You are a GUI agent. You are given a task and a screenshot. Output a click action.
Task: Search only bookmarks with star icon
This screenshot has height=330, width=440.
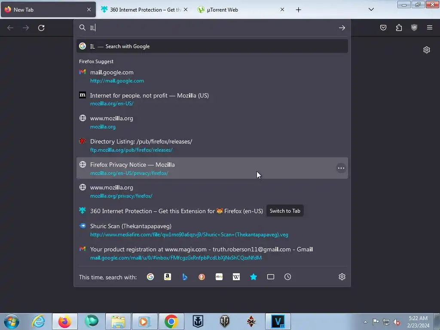(x=254, y=277)
